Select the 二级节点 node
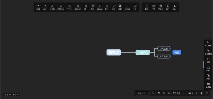 [143, 52]
